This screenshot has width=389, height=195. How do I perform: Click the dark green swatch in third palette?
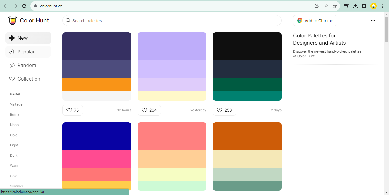pos(247,84)
